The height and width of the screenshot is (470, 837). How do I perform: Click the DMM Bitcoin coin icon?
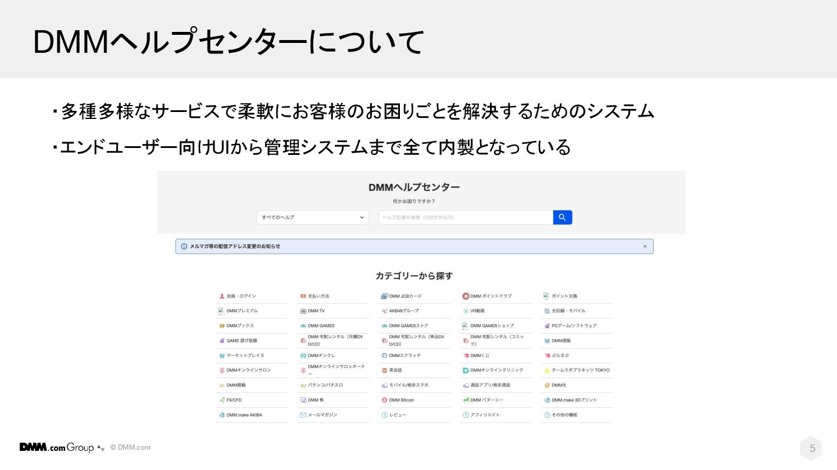click(384, 400)
